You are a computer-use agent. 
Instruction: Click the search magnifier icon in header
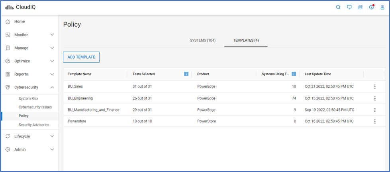(x=338, y=7)
